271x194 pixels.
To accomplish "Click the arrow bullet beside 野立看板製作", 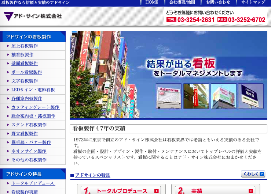I will [x=8, y=134].
